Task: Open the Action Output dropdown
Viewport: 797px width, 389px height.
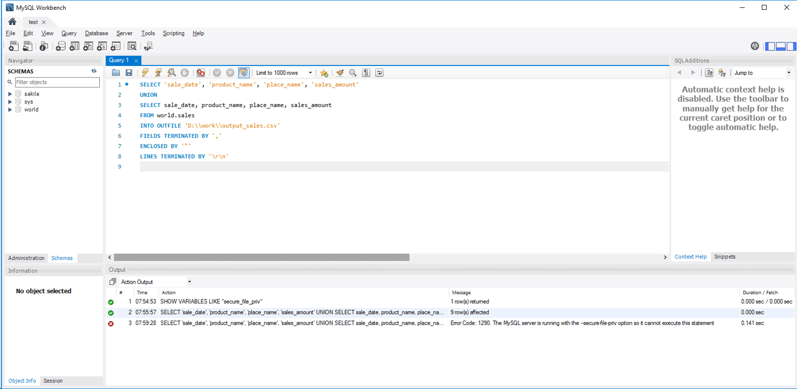Action: click(x=156, y=282)
